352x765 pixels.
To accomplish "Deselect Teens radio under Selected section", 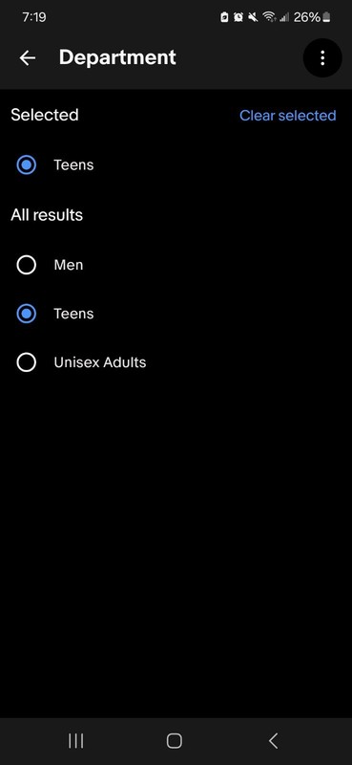I will click(27, 164).
